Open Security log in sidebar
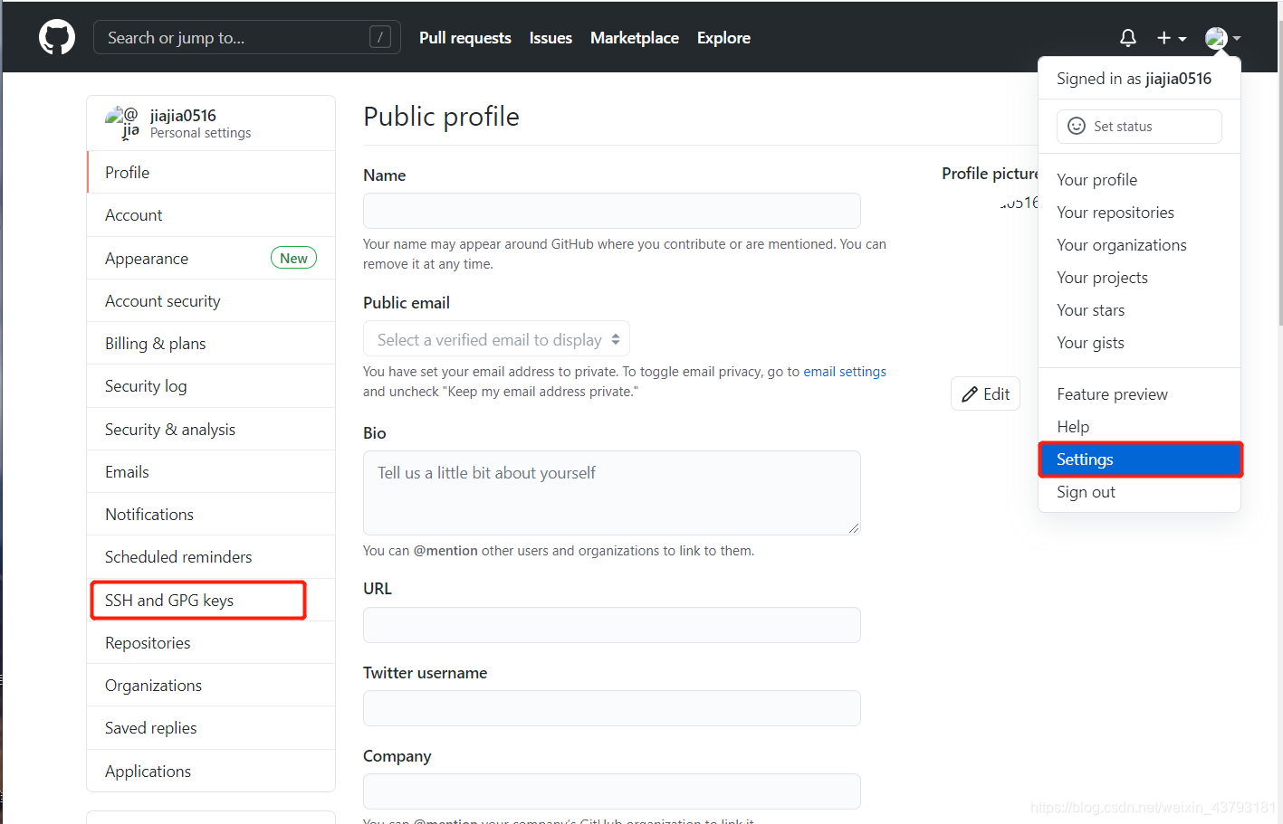Screen dimensions: 1283x824 [211, 386]
